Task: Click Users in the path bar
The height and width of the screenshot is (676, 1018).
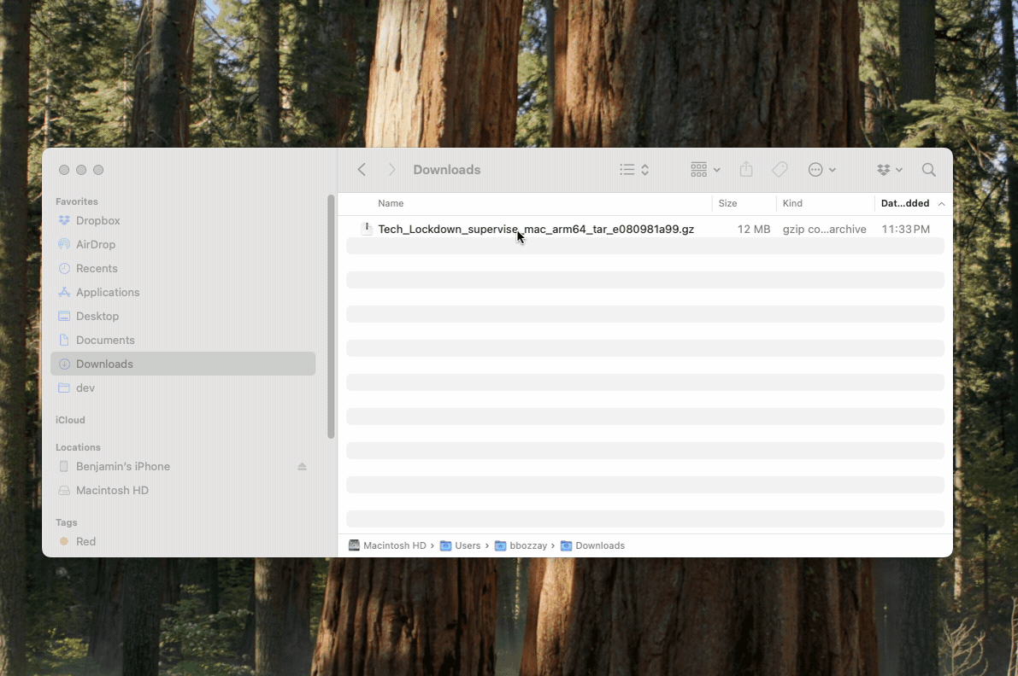Action: point(468,545)
